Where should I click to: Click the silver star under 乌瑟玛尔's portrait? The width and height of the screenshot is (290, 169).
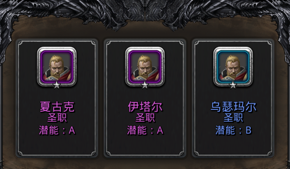[233, 85]
